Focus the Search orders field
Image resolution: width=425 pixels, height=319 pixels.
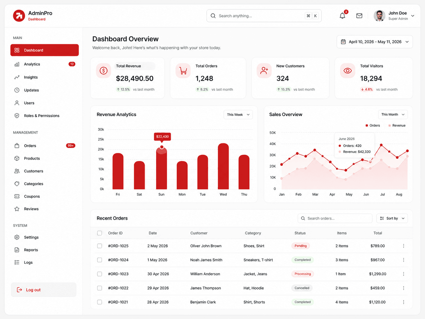(335, 218)
